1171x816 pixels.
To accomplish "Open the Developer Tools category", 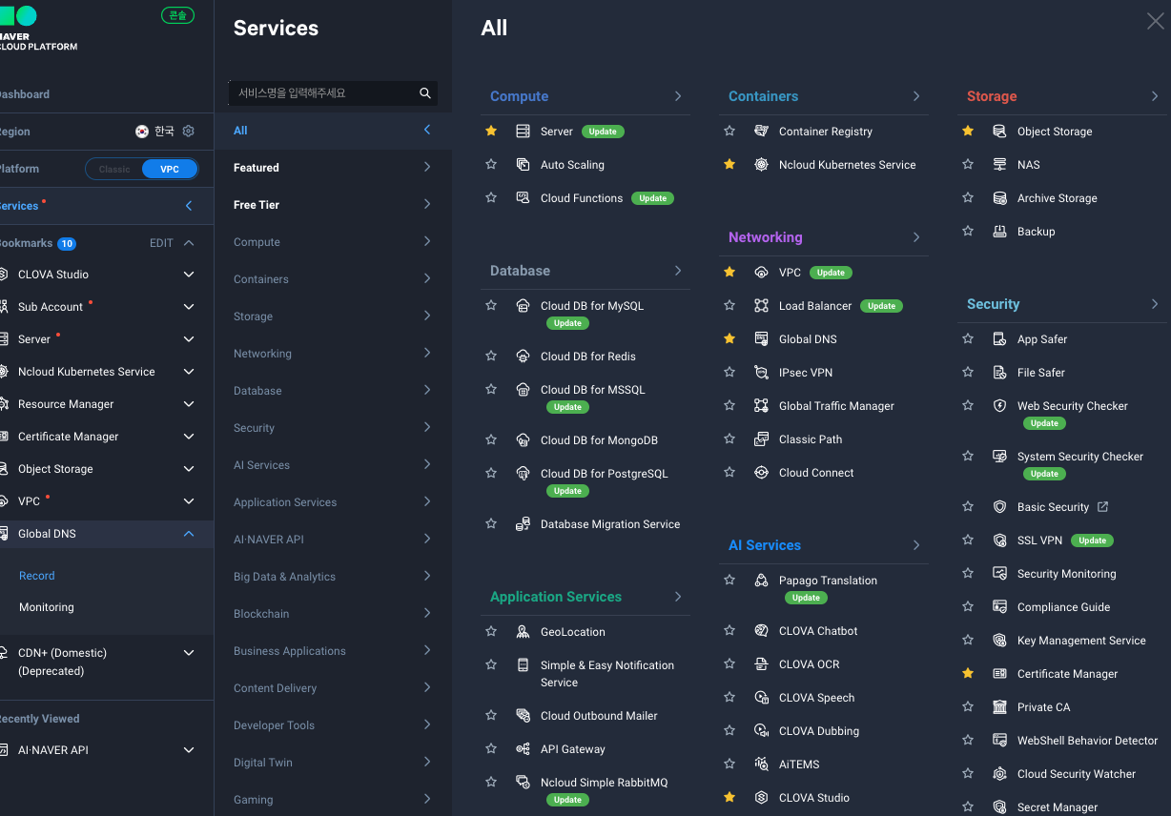I will point(333,725).
